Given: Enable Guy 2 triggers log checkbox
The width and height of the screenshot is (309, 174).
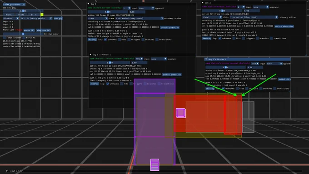Looking at the screenshot, I should [244, 38].
